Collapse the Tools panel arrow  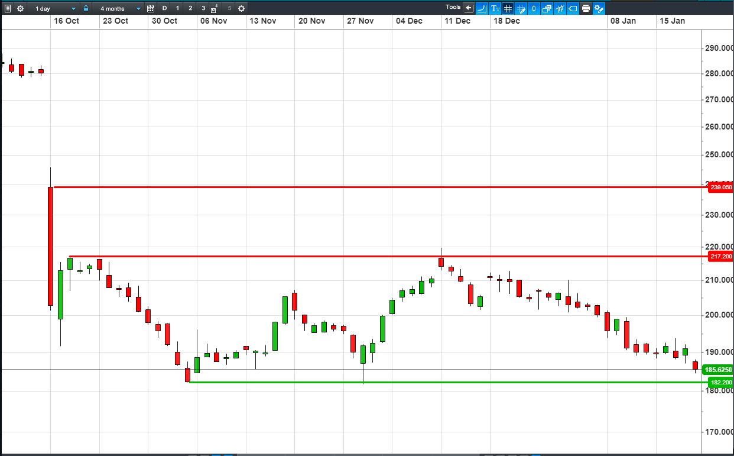pos(469,8)
